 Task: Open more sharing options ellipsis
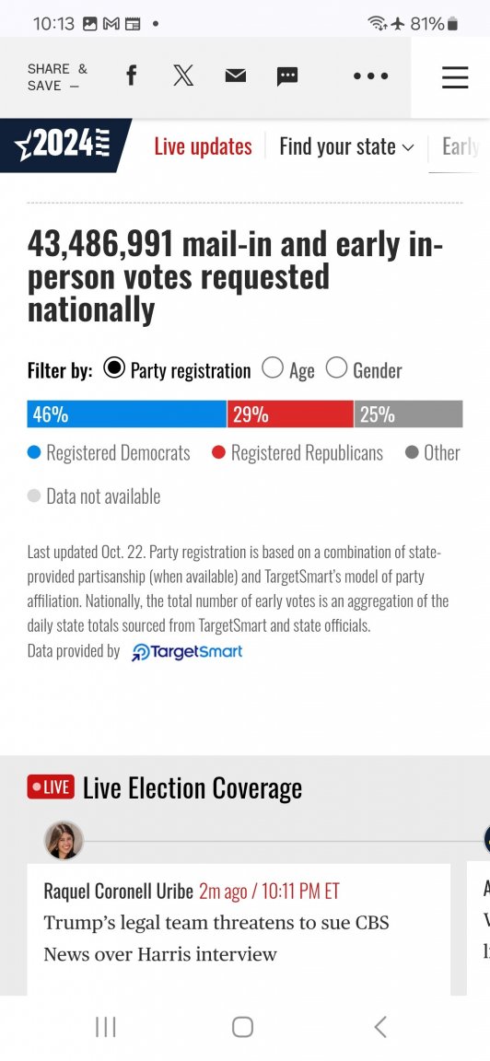pyautogui.click(x=371, y=76)
